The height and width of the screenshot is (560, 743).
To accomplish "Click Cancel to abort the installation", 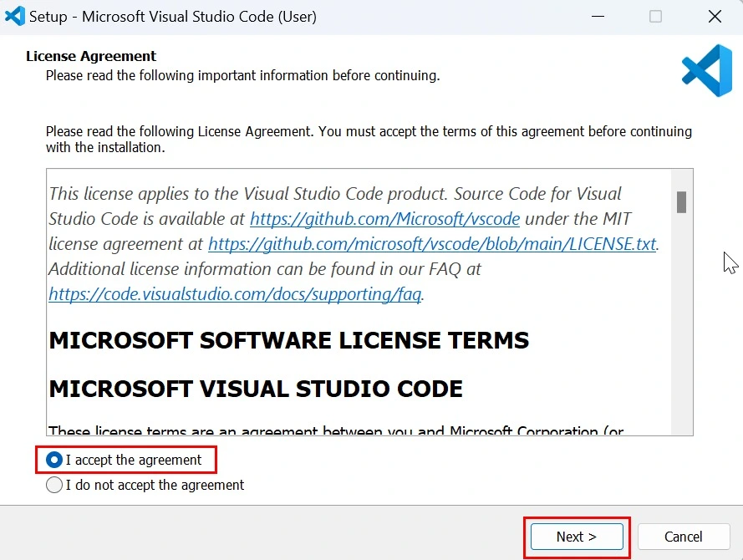I will point(684,537).
